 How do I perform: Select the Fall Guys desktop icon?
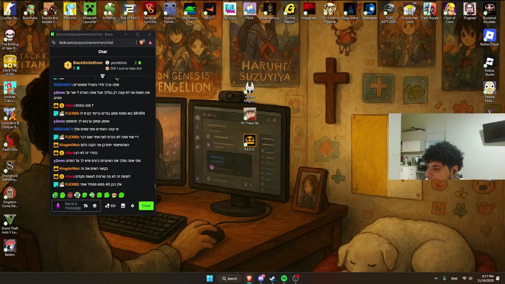[x=230, y=11]
